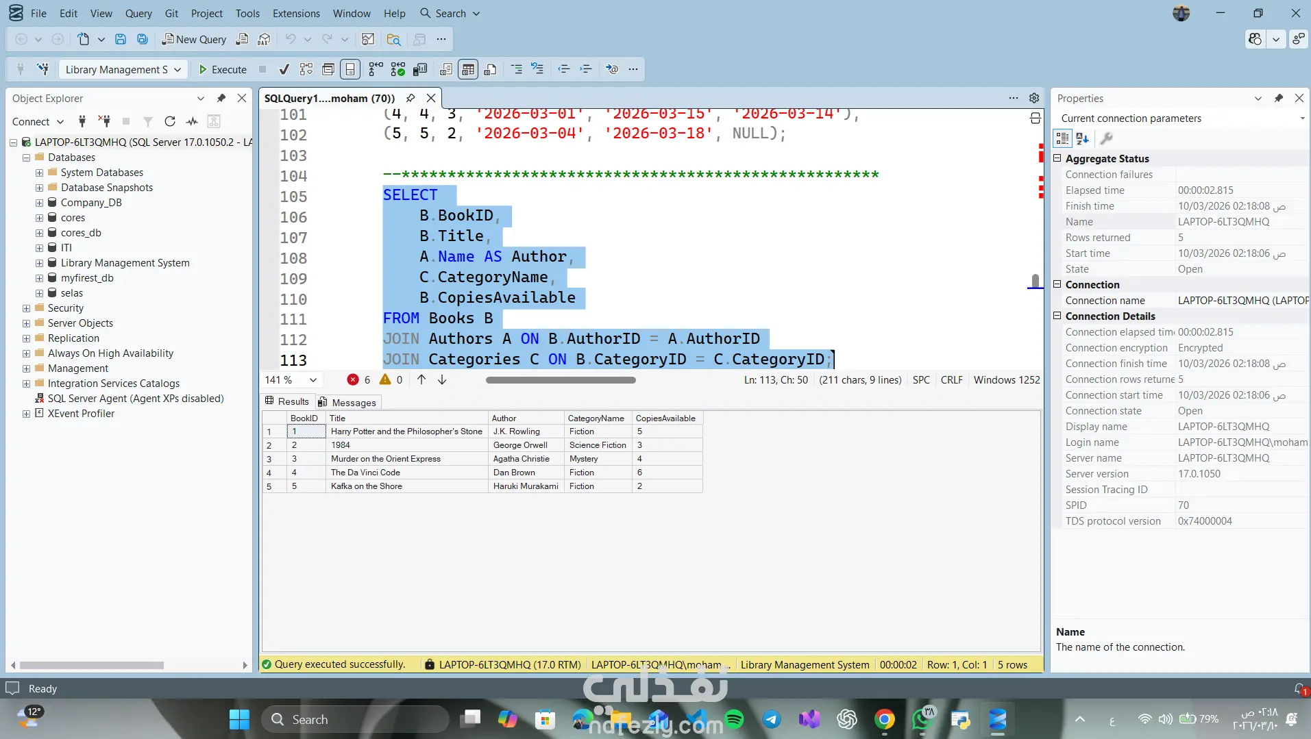Image resolution: width=1311 pixels, height=739 pixels.
Task: Click the Save All icon in toolbar
Action: (x=143, y=39)
